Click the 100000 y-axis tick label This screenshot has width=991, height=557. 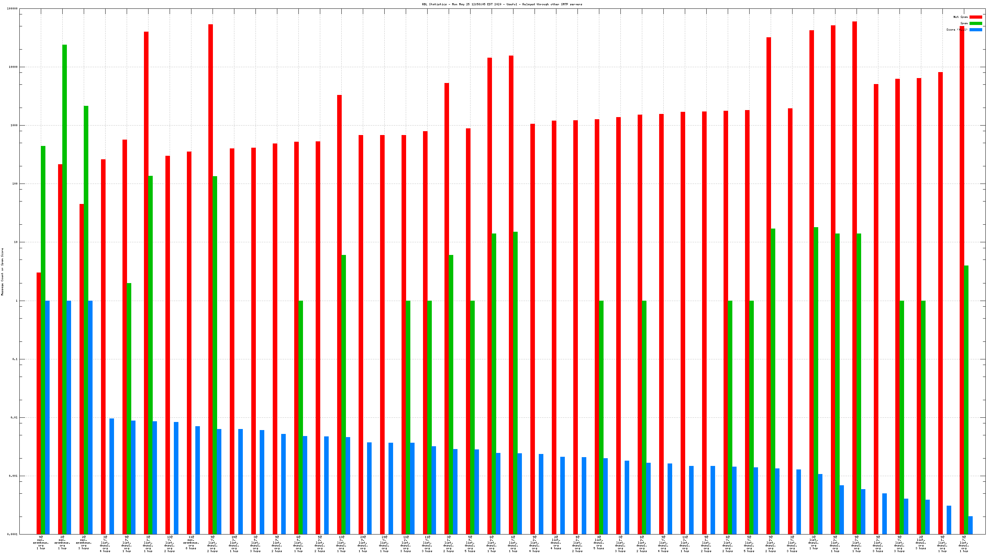pos(12,8)
